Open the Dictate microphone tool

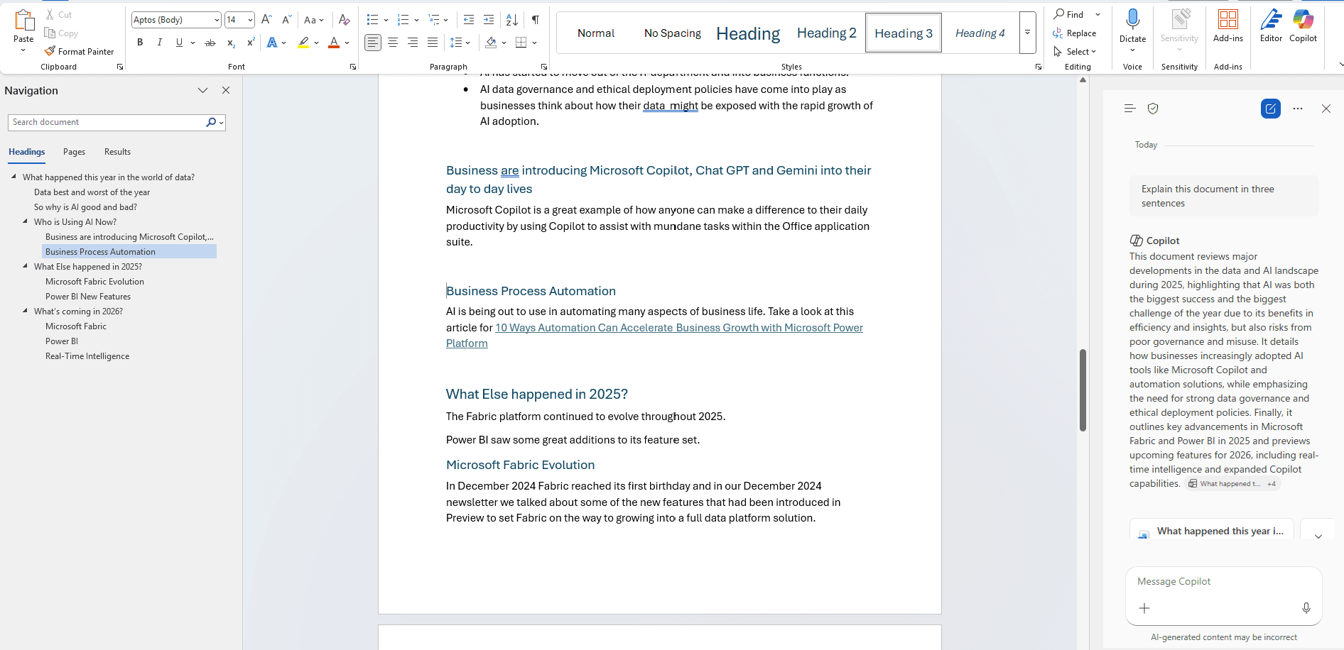(1132, 20)
